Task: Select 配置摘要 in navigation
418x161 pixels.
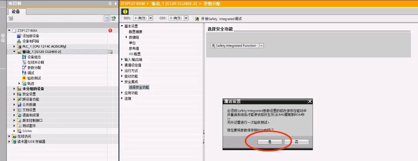Action: coord(135,32)
